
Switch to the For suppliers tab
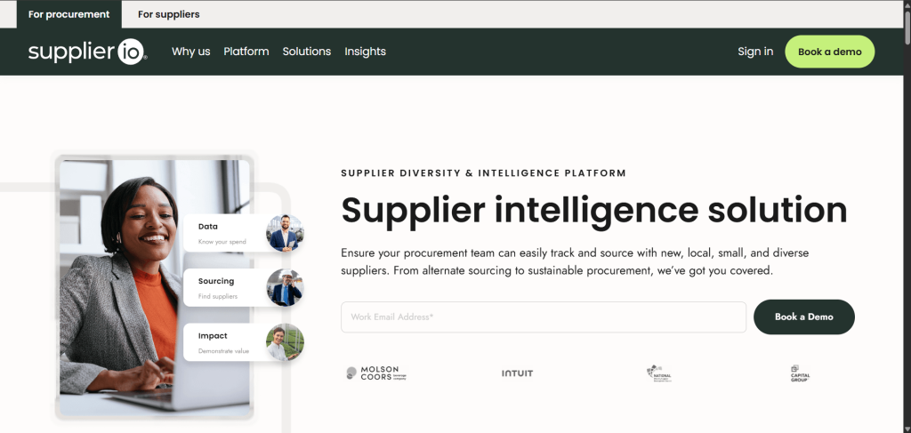(x=168, y=14)
